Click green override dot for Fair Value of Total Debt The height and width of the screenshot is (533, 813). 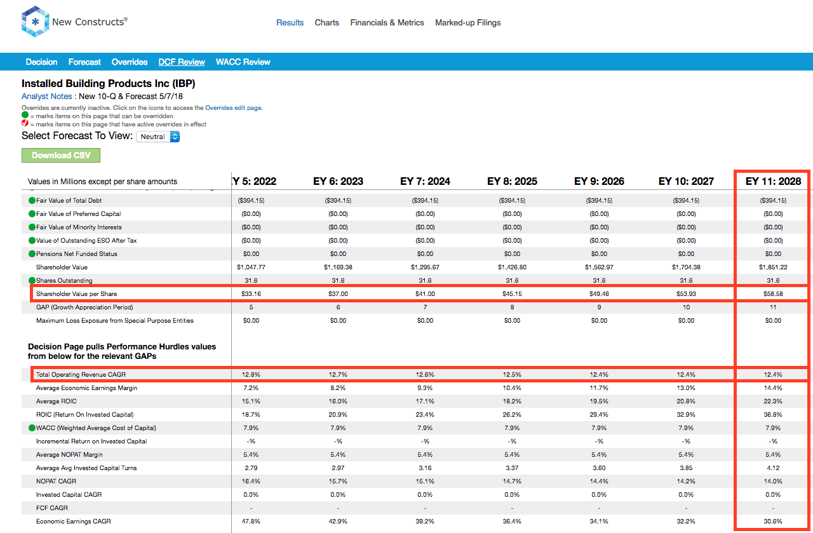[x=32, y=200]
